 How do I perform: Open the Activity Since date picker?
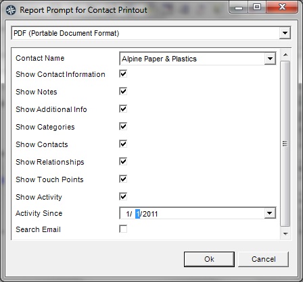[270, 213]
